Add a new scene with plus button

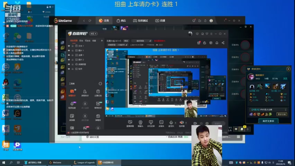(102, 41)
